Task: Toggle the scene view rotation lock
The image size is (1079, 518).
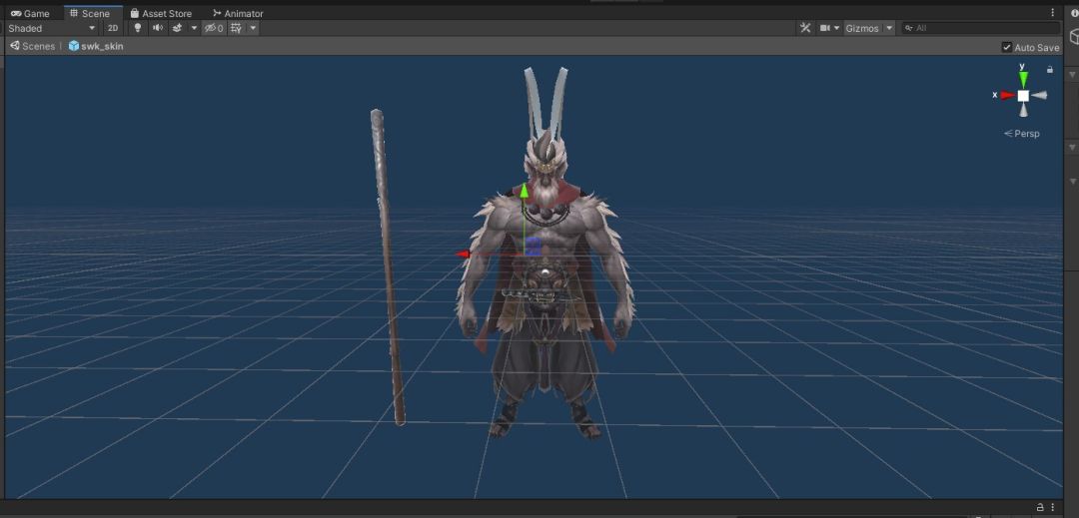Action: click(x=1049, y=70)
